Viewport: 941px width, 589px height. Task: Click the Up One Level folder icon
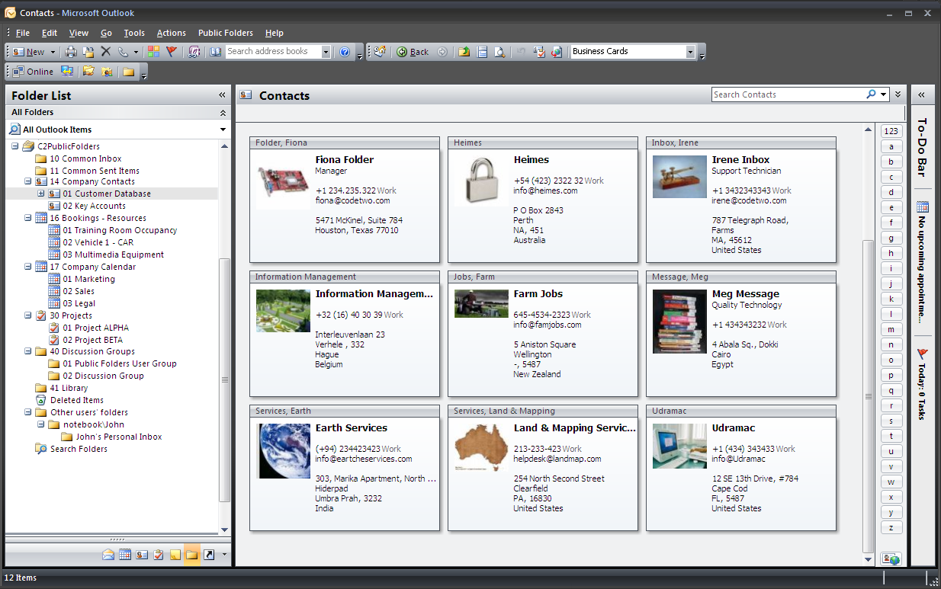pos(464,52)
